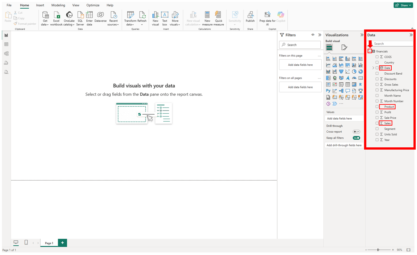This screenshot has width=417, height=255.
Task: Check the Country field checkbox
Action: coord(377,62)
